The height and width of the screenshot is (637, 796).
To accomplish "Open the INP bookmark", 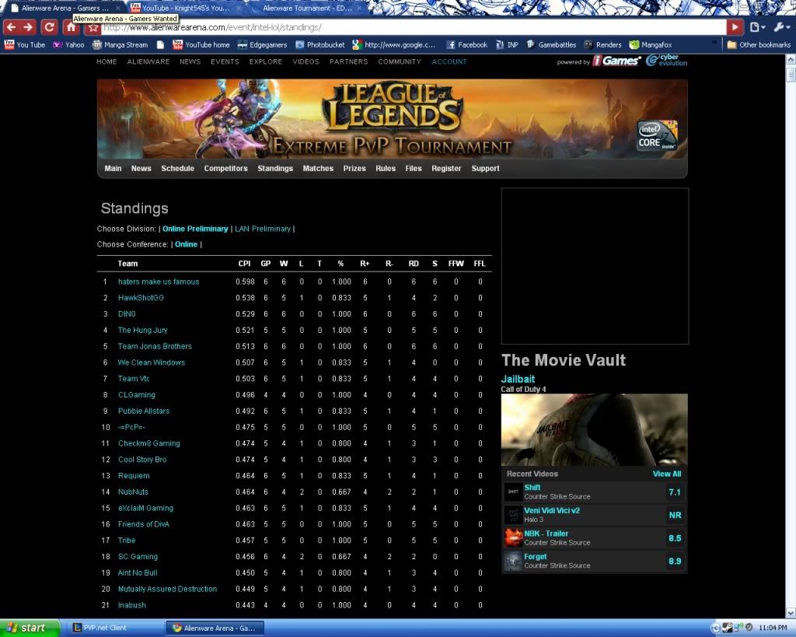I will [507, 44].
